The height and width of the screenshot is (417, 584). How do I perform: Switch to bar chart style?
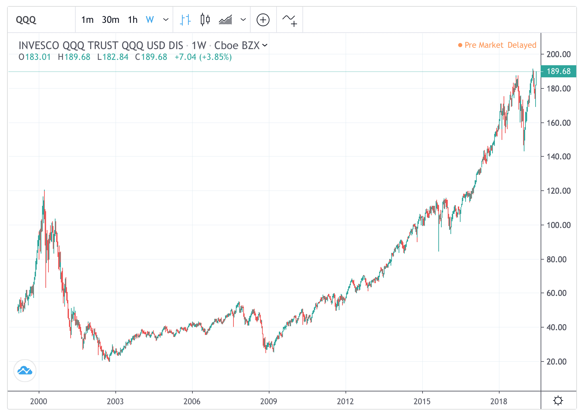click(185, 20)
